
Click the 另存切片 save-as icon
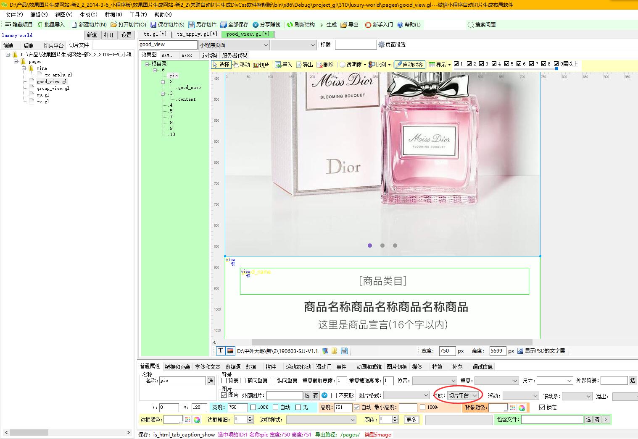click(x=192, y=25)
